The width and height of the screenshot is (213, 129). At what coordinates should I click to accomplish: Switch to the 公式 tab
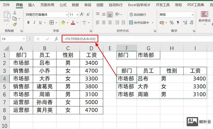coord(63,5)
